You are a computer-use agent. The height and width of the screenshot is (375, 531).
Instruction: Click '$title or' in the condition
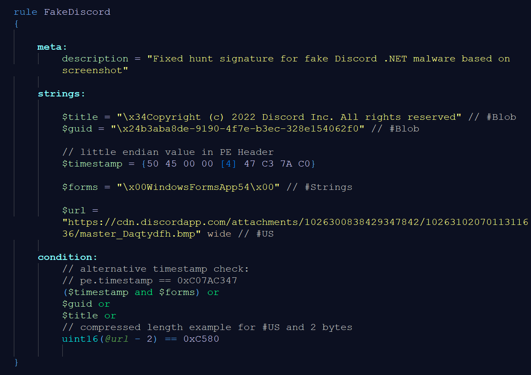(89, 316)
